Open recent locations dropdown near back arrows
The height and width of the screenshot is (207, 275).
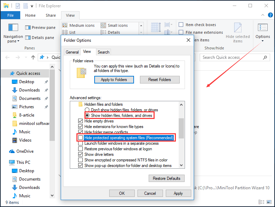[26, 57]
